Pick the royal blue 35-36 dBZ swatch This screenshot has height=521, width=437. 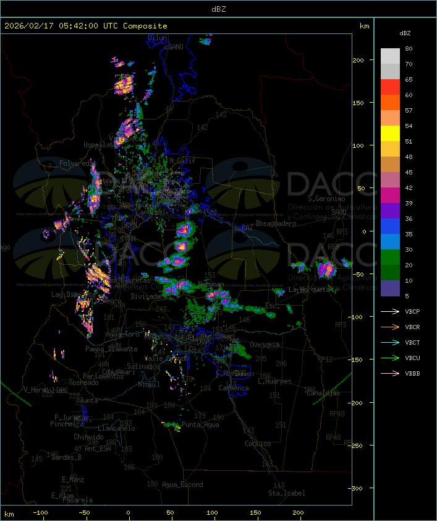[390, 226]
